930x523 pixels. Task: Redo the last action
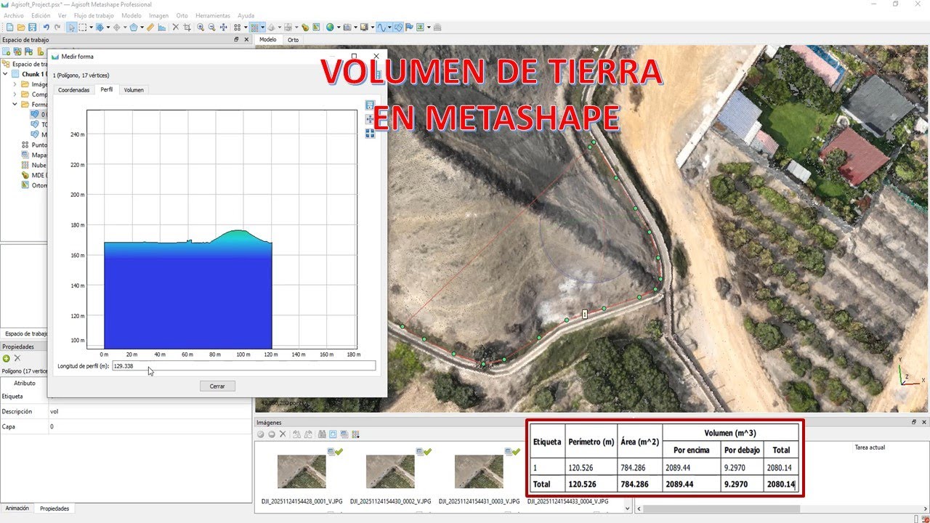pos(57,27)
